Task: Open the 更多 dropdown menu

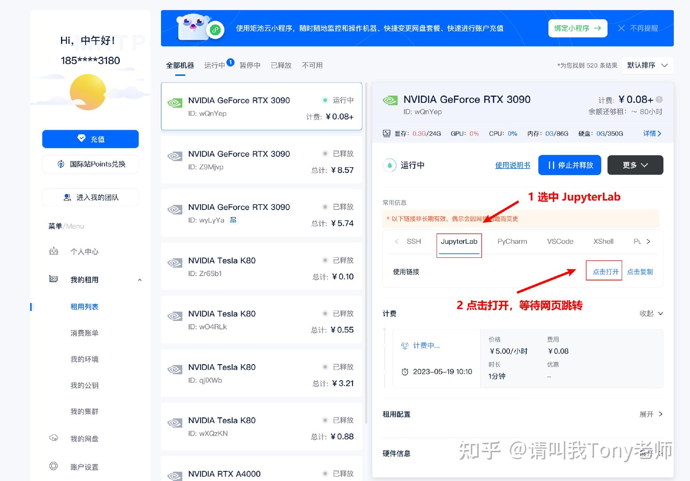Action: 635,165
